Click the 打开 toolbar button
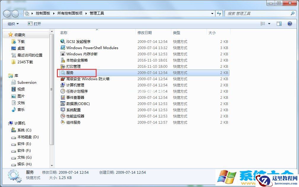299x187 pixels. click(34, 23)
